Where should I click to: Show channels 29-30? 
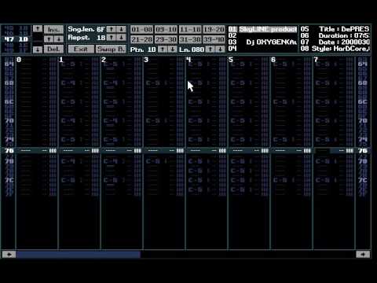click(x=166, y=39)
